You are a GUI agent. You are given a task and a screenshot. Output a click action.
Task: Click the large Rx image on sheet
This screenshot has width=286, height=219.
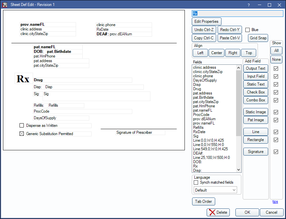coord(23,79)
